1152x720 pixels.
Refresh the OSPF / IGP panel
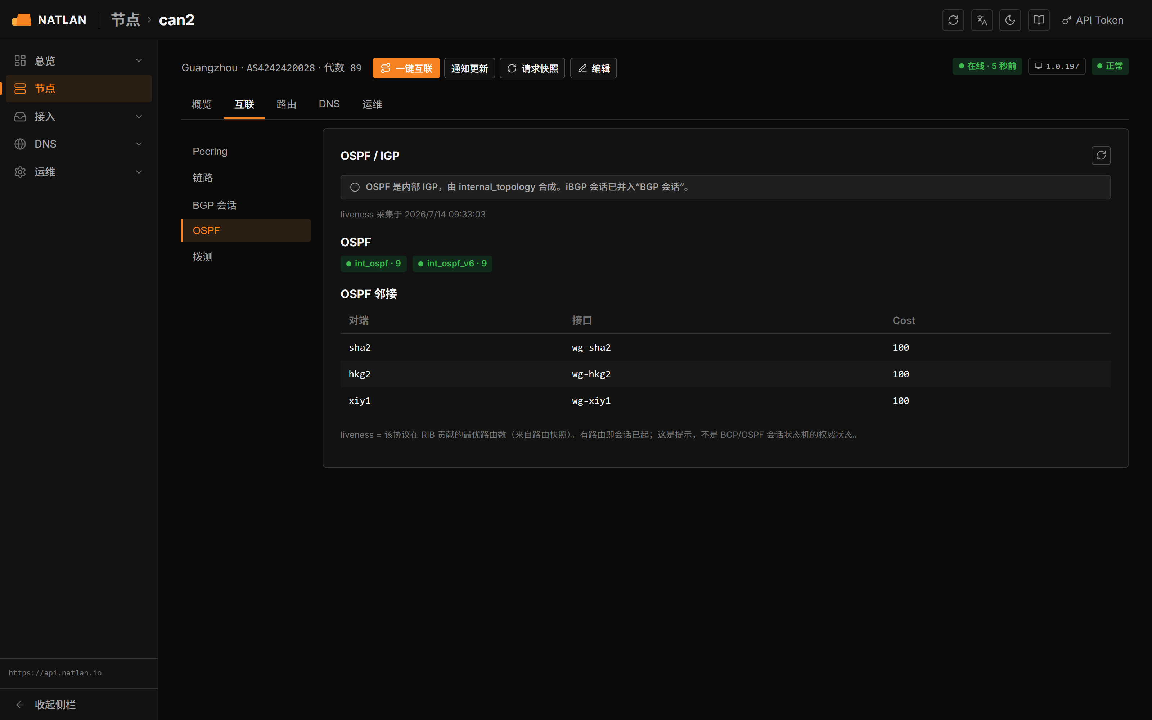pos(1101,155)
